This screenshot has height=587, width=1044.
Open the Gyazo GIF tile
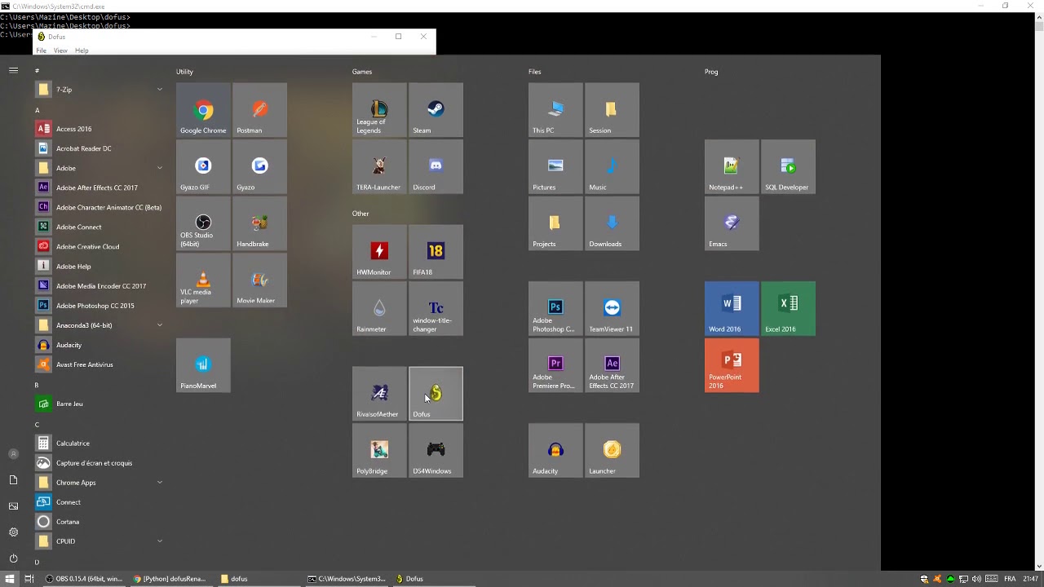[x=203, y=167]
